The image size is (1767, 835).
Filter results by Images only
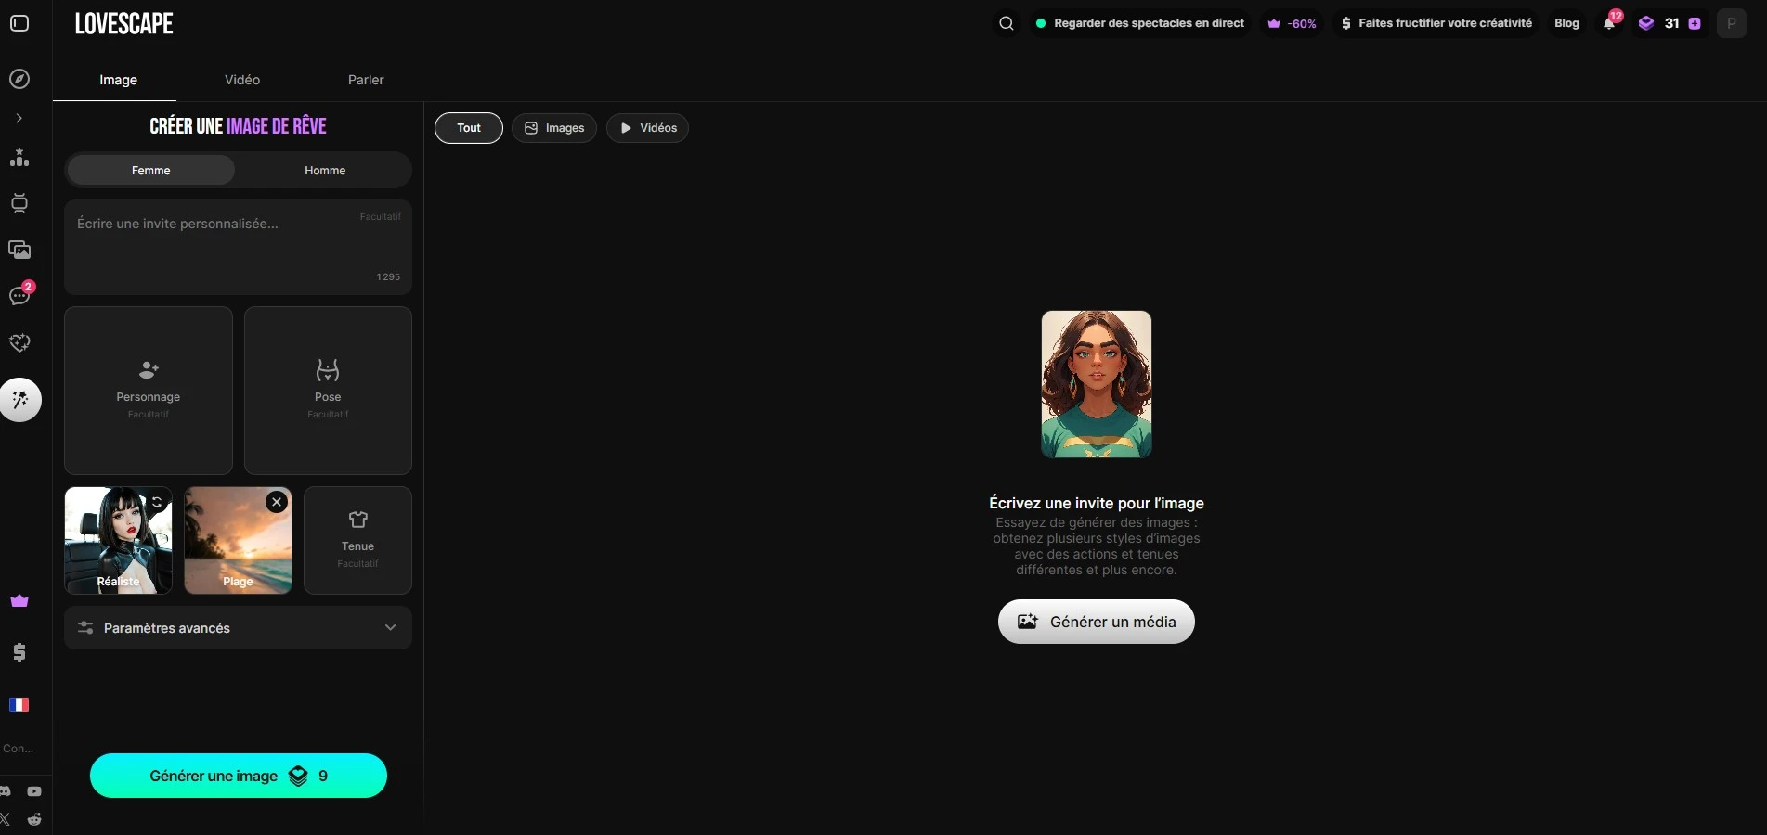pos(554,128)
